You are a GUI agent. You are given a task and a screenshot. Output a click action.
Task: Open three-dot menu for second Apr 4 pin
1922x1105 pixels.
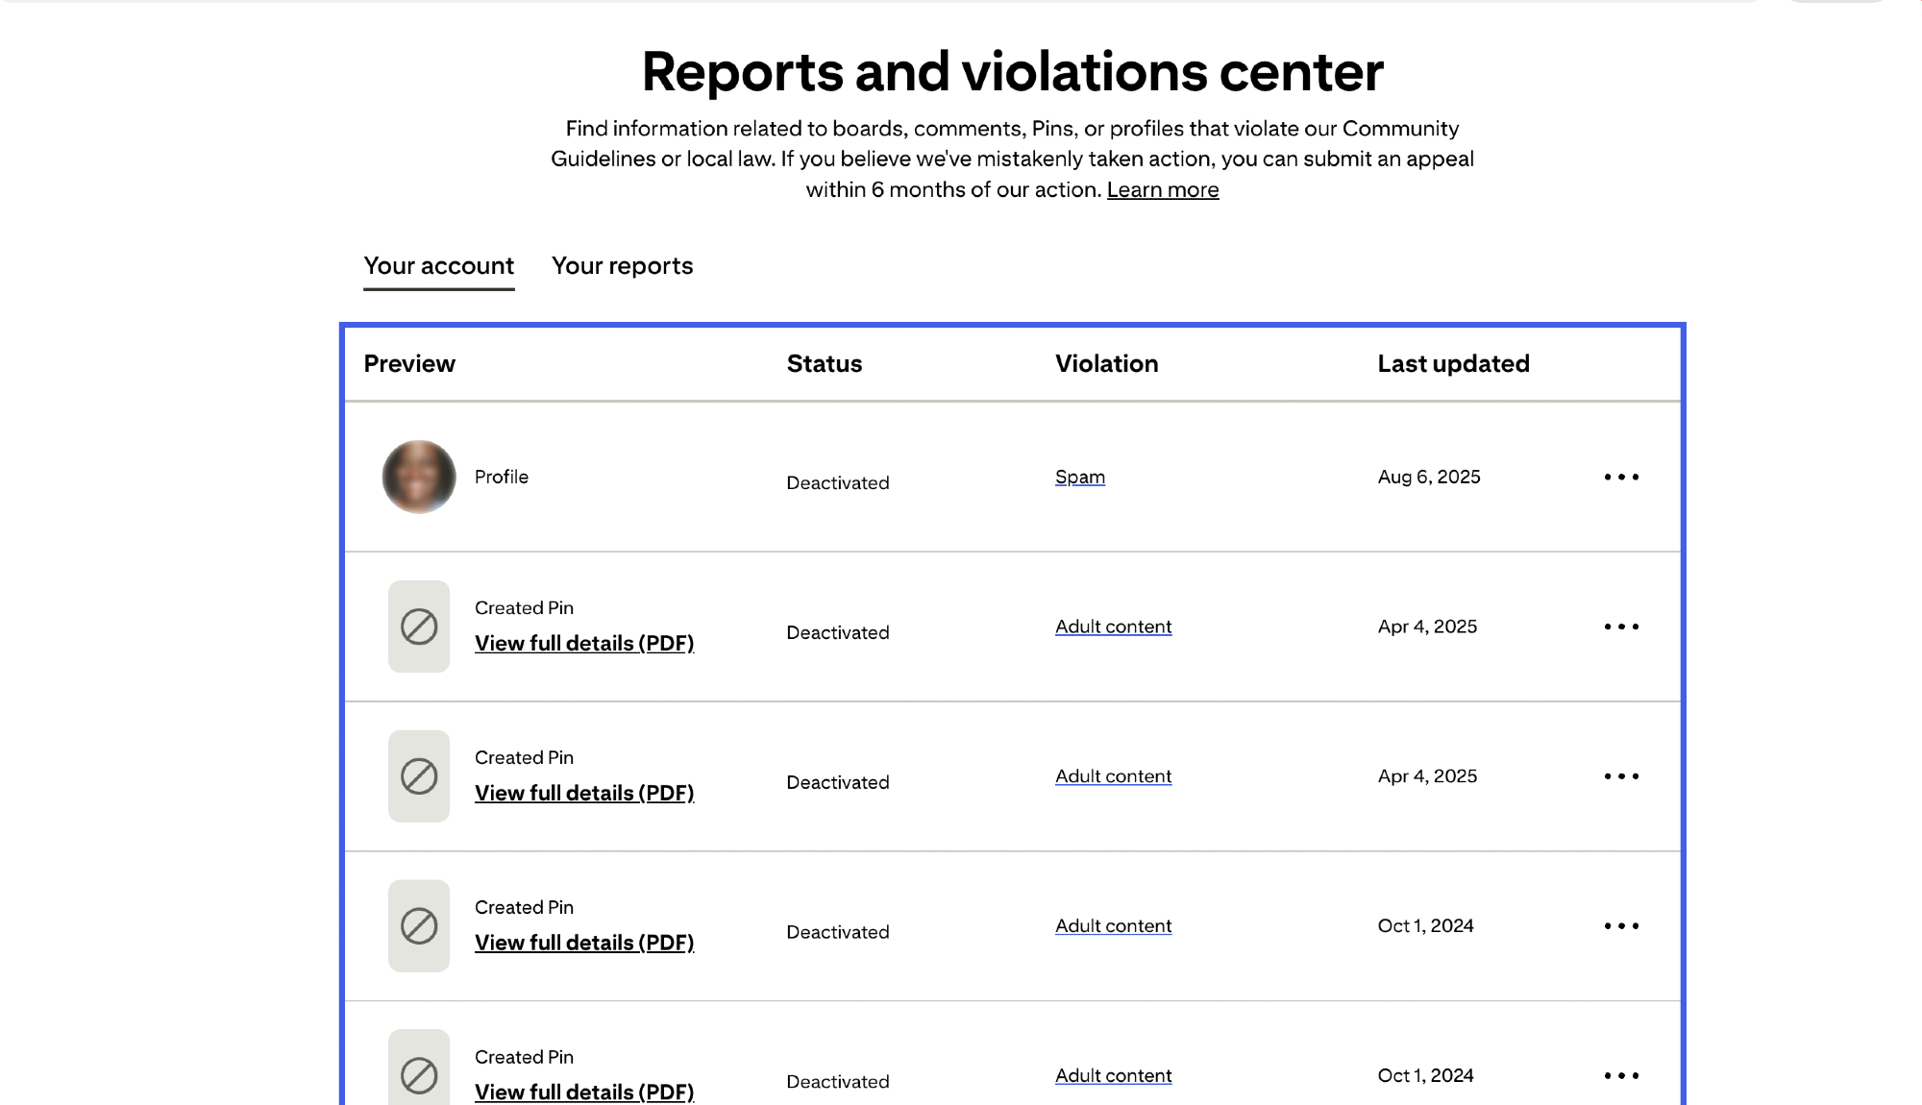1621,776
